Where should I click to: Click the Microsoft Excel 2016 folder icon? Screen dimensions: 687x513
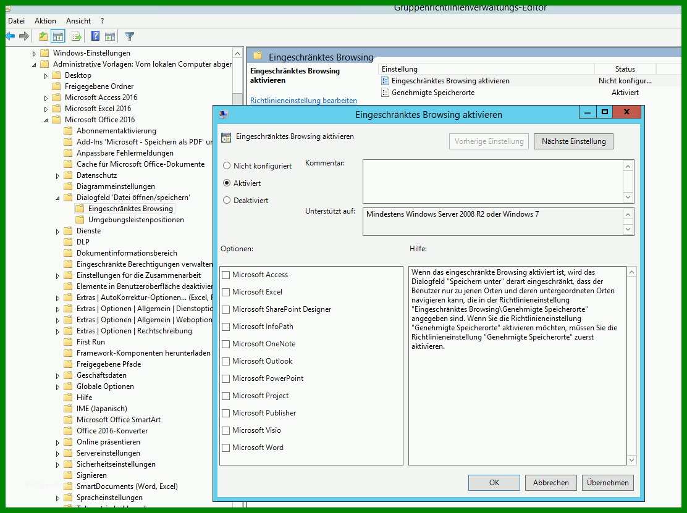tap(56, 109)
